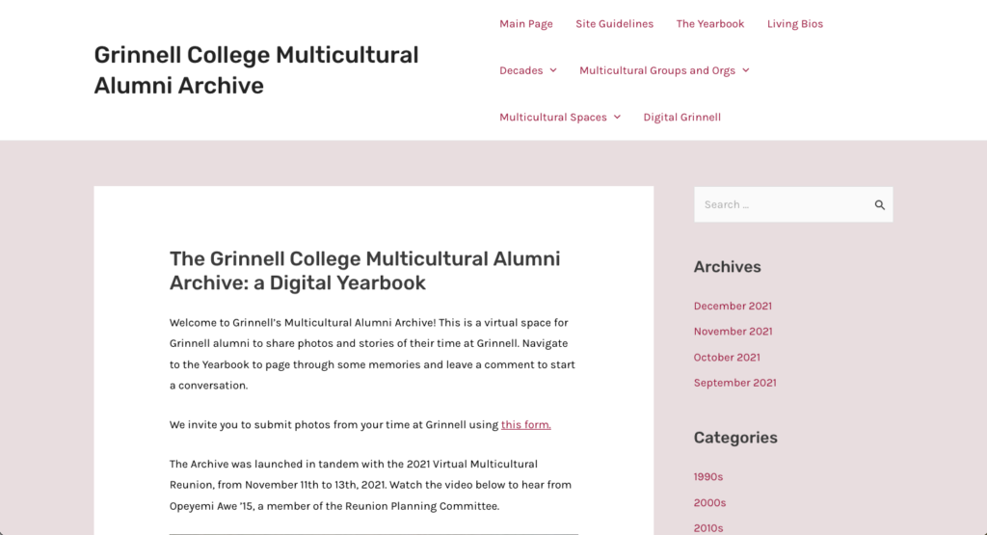Expand the Decades menu chevron
The width and height of the screenshot is (987, 535).
553,70
